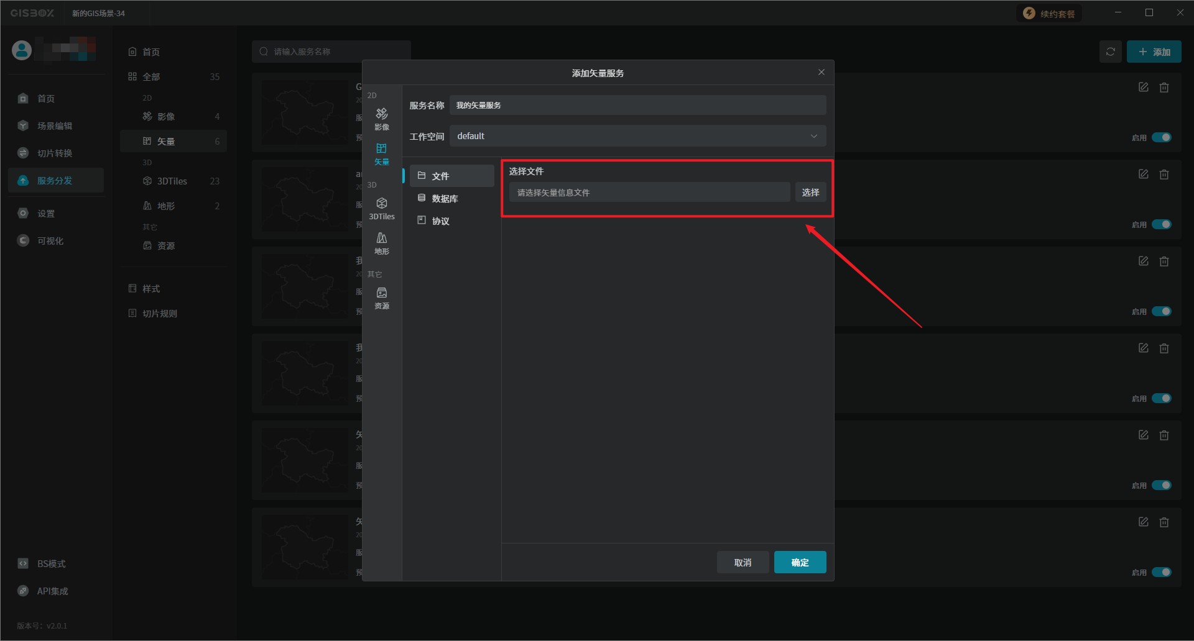This screenshot has width=1194, height=641.
Task: Click the trash icon of first service row
Action: (1164, 88)
